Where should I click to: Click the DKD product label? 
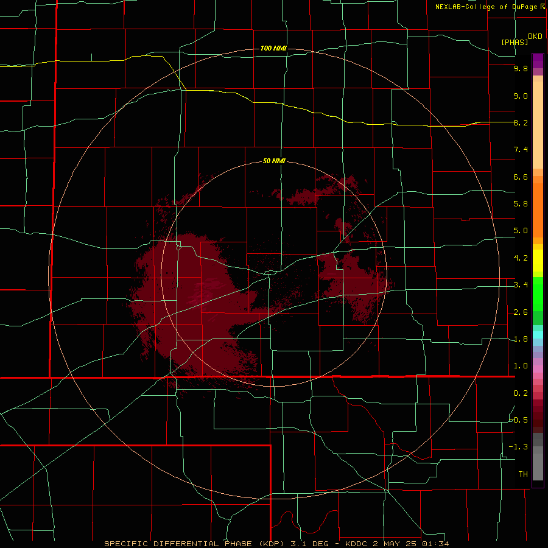(535, 37)
